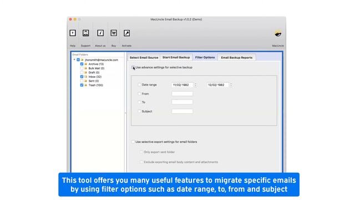Click the Trash folder icon
This screenshot has height=200, width=355.
coord(85,85)
